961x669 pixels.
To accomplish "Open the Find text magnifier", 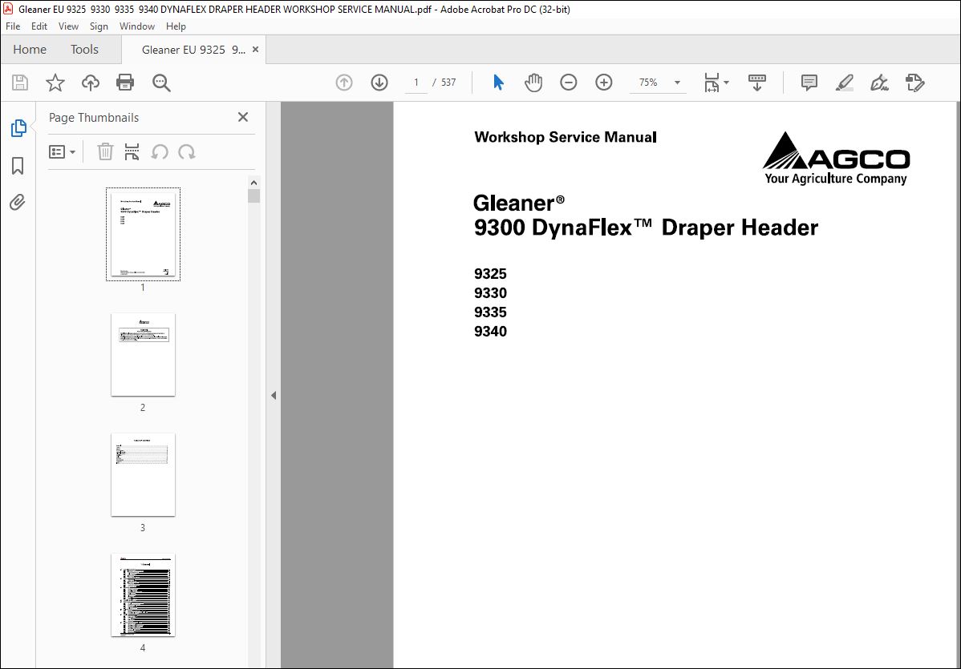I will [x=161, y=83].
